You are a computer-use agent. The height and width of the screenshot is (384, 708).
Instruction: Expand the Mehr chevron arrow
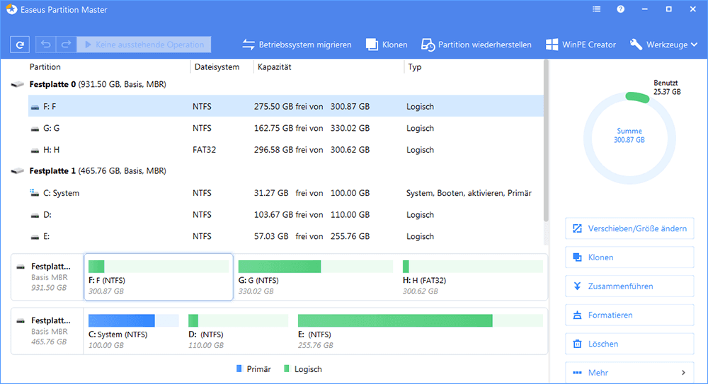click(x=684, y=373)
